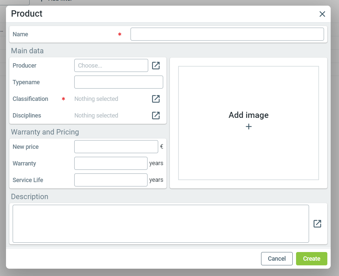Screen dimensions: 339x276
Task: Click the Service Life input field
Action: pyautogui.click(x=111, y=180)
